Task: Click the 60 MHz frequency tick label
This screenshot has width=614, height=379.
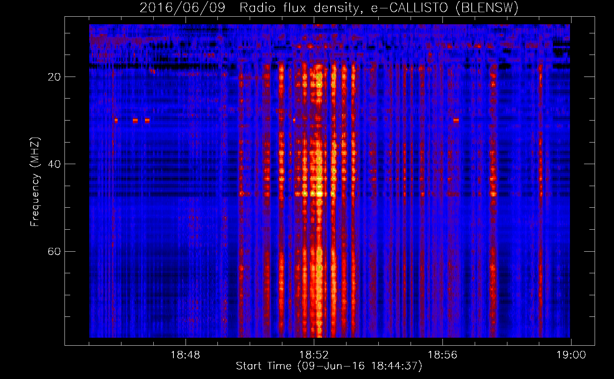Action: click(54, 252)
